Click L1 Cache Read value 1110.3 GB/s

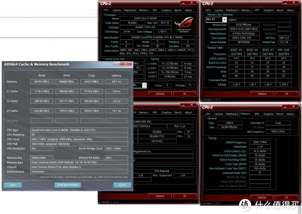(x=42, y=91)
